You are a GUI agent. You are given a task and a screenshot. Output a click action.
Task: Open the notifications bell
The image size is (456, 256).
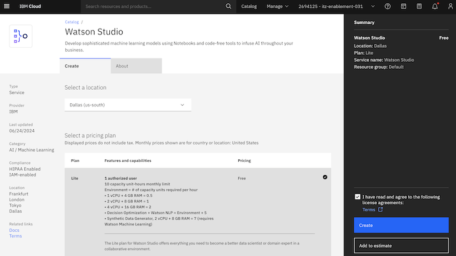click(x=435, y=6)
